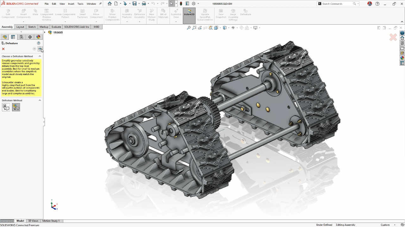Open the DisplayManager color sphere tab
The width and height of the screenshot is (405, 227).
[38, 37]
